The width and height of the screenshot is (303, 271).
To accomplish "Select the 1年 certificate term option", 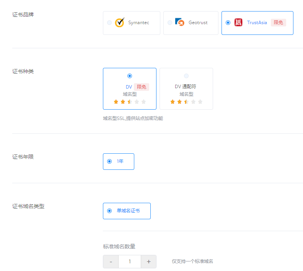I will click(109, 161).
